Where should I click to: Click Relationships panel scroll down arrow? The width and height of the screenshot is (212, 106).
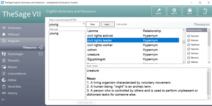pos(209,62)
